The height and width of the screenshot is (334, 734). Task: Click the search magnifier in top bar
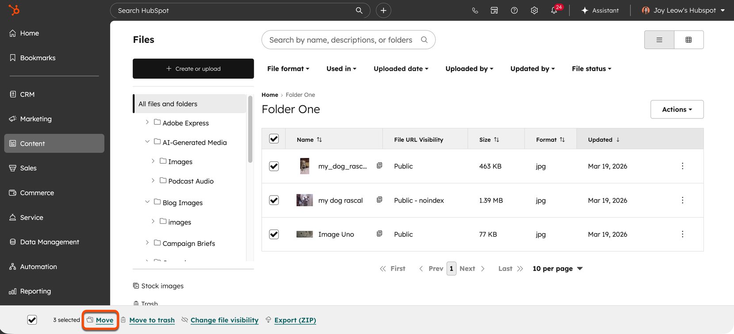pos(359,10)
